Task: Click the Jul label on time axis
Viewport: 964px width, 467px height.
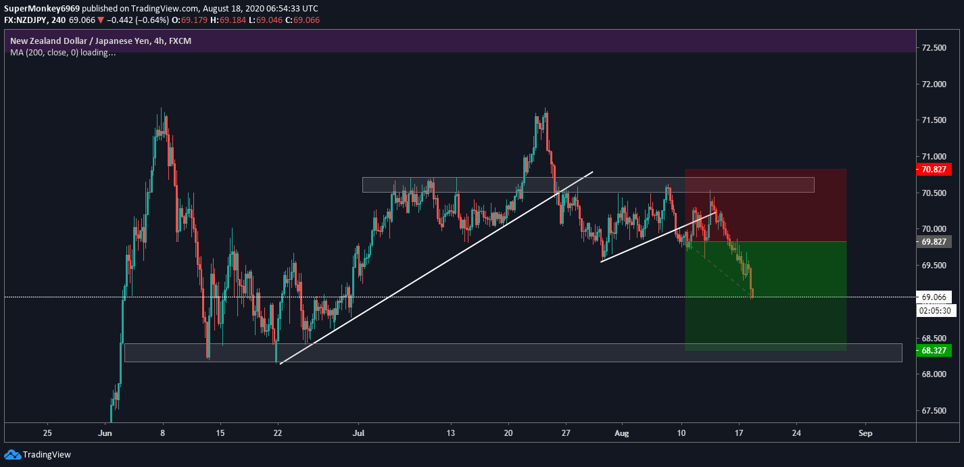Action: point(359,433)
